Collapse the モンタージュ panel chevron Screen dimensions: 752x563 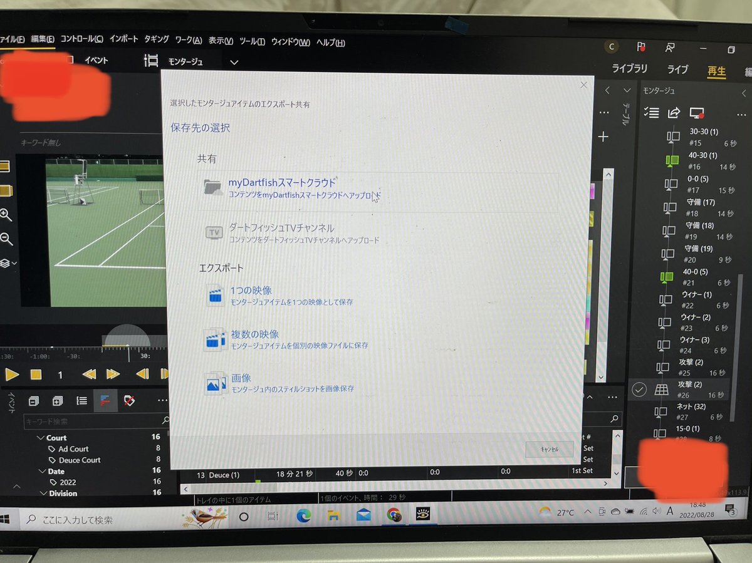click(x=744, y=93)
